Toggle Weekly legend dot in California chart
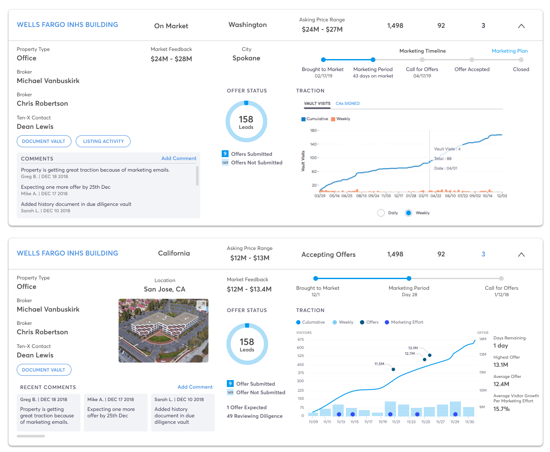Viewport: 550px width, 452px height. pyautogui.click(x=335, y=322)
